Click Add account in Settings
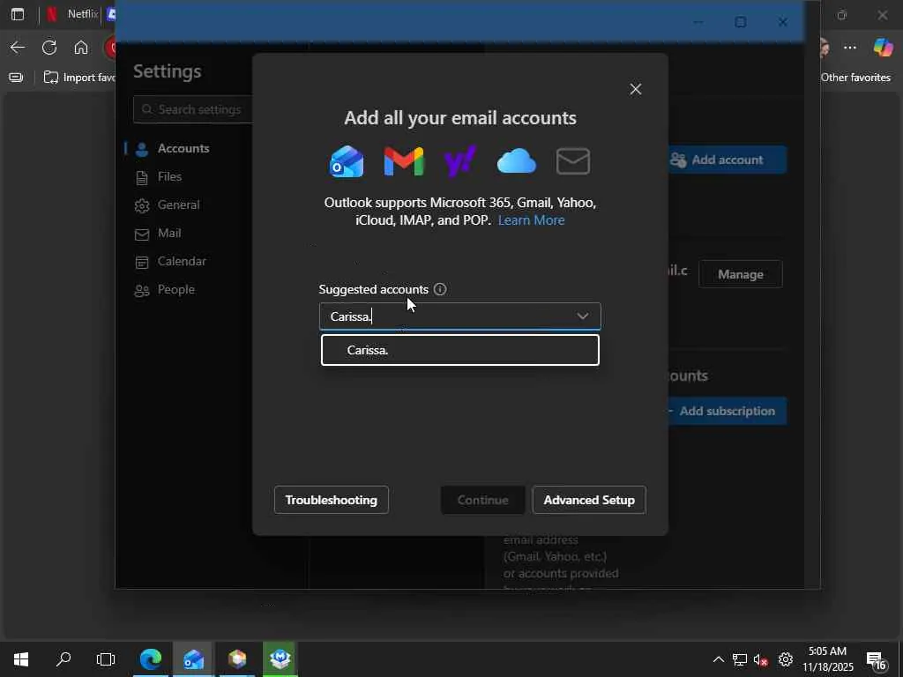903x677 pixels. click(728, 160)
